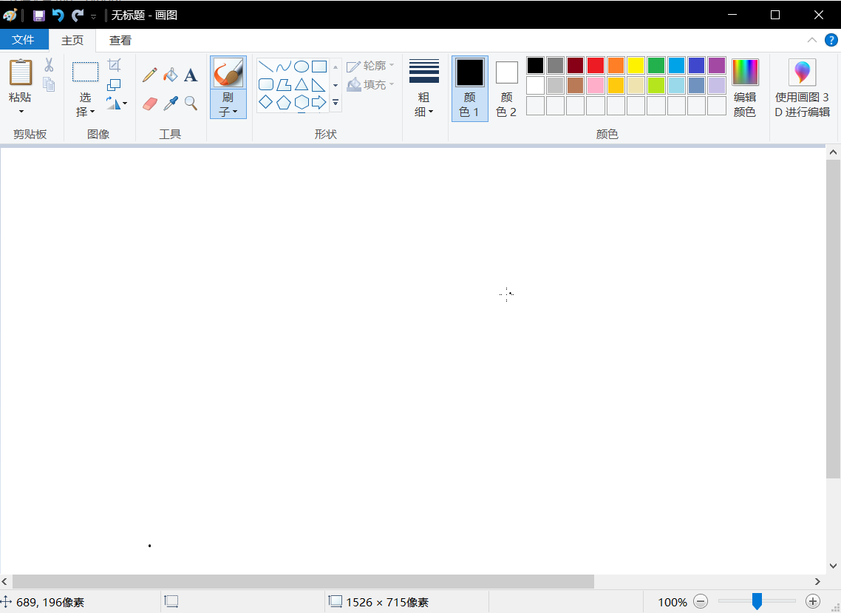Open Paint help question mark
The width and height of the screenshot is (841, 613).
(x=831, y=40)
